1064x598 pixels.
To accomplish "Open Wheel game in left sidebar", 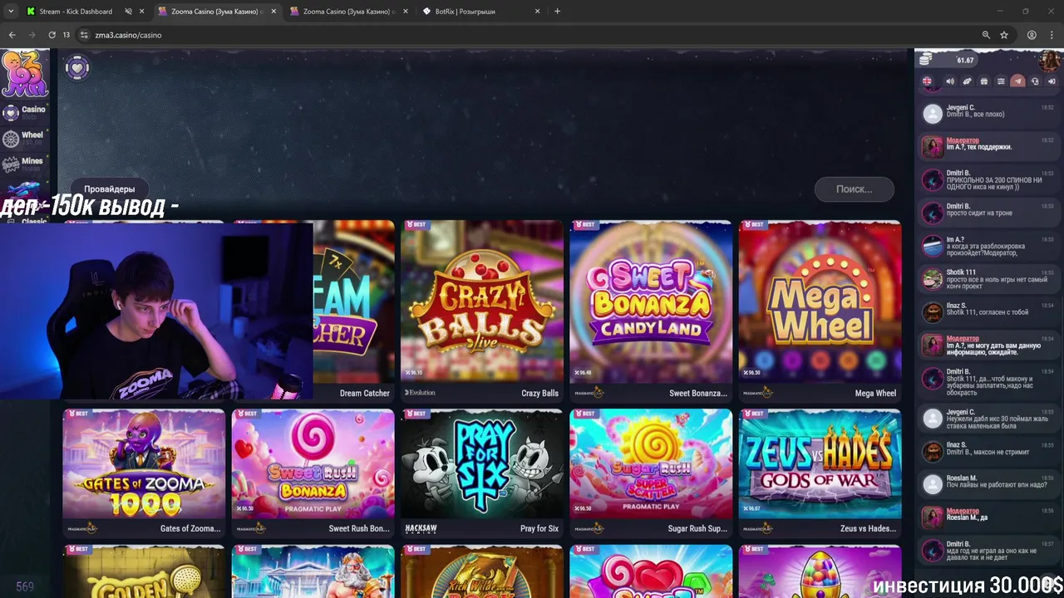I will pos(23,137).
